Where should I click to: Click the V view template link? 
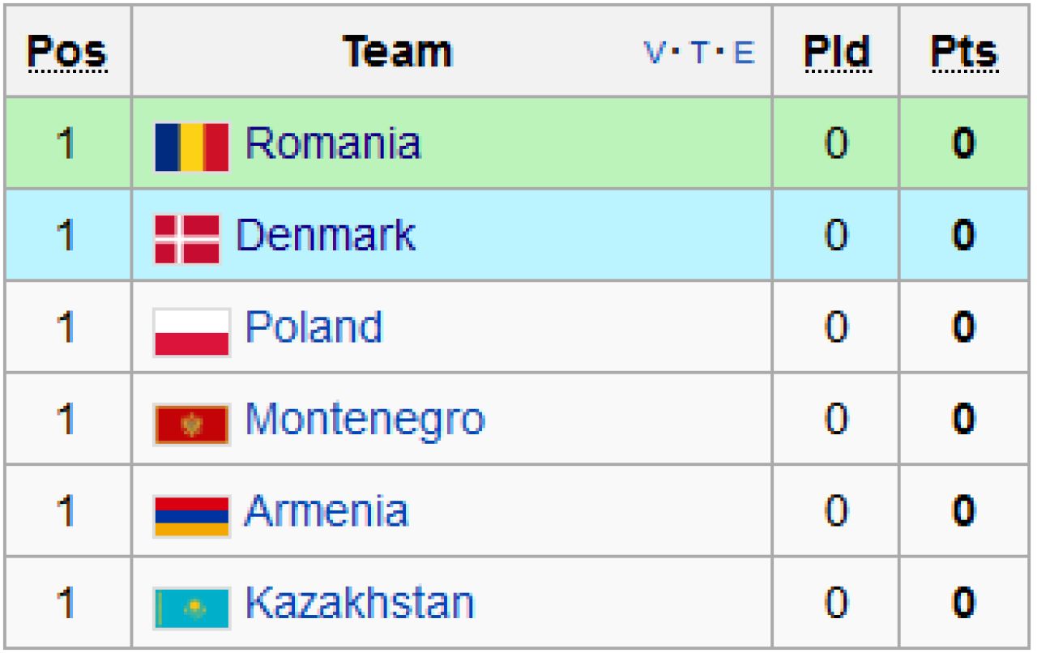coord(655,53)
